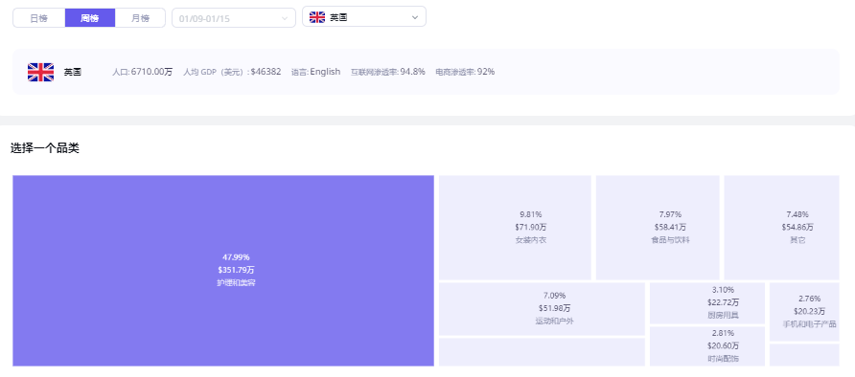Switch to the 月榜 monthly ranking tab

tap(140, 18)
